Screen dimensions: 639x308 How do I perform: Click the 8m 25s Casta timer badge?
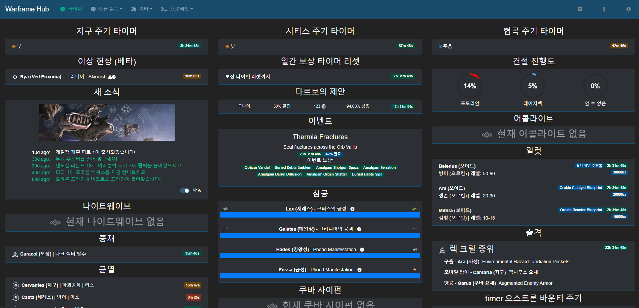(x=193, y=297)
